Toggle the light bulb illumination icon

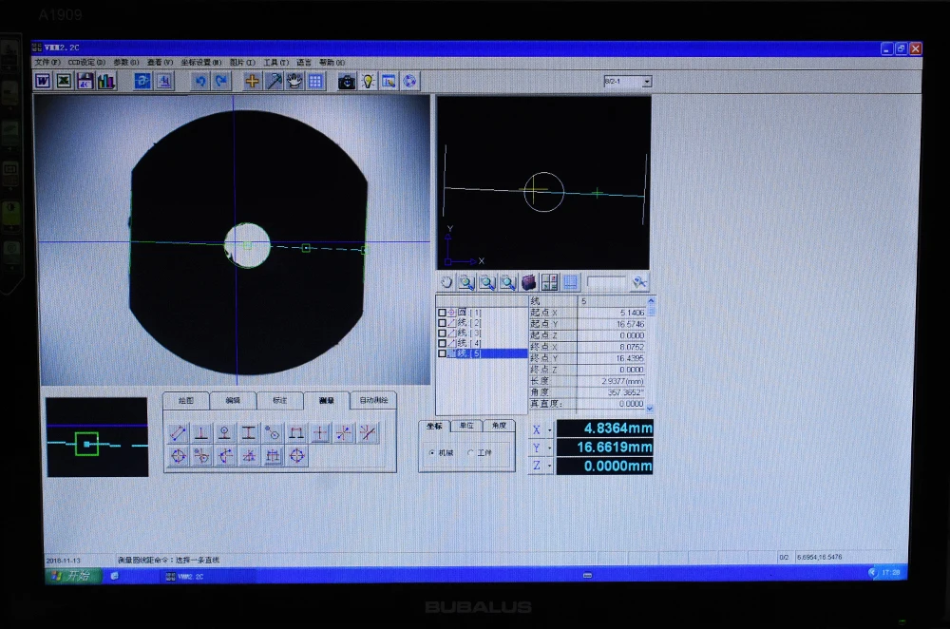point(368,81)
